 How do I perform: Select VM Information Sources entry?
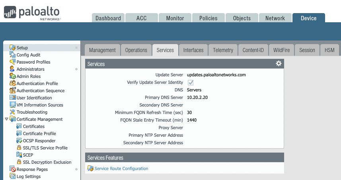click(40, 105)
